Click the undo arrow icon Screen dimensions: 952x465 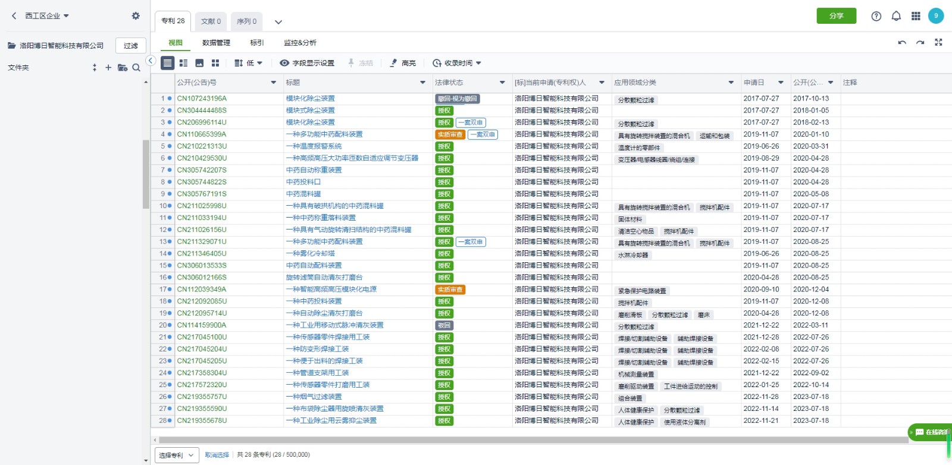(902, 42)
